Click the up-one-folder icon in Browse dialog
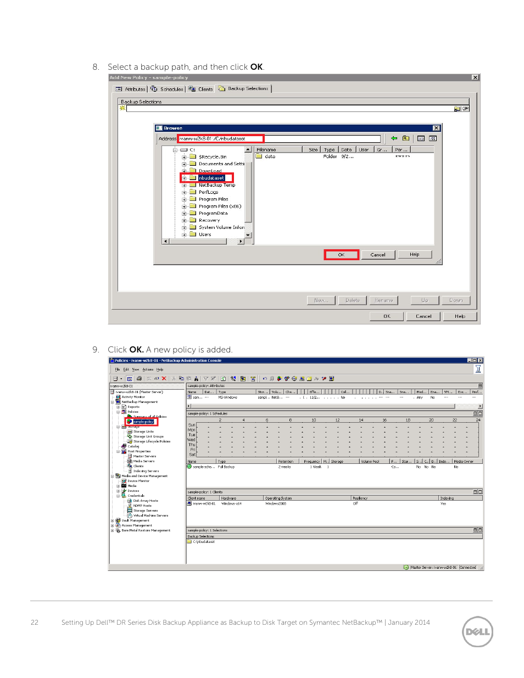The image size is (524, 678). pos(405,138)
